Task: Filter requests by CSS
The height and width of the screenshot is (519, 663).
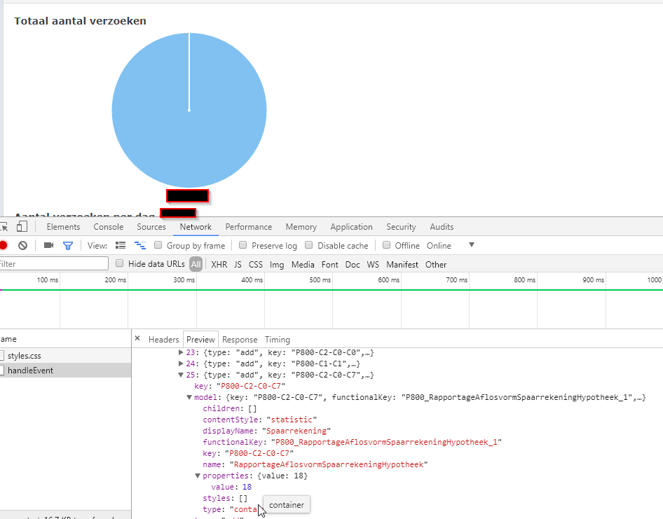Action: point(255,264)
